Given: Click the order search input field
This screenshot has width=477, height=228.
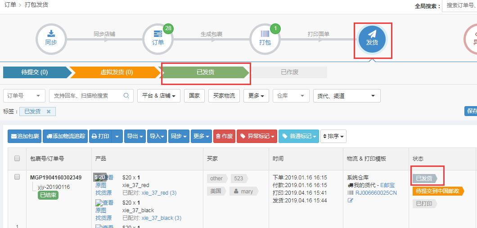Looking at the screenshot, I should pos(85,96).
